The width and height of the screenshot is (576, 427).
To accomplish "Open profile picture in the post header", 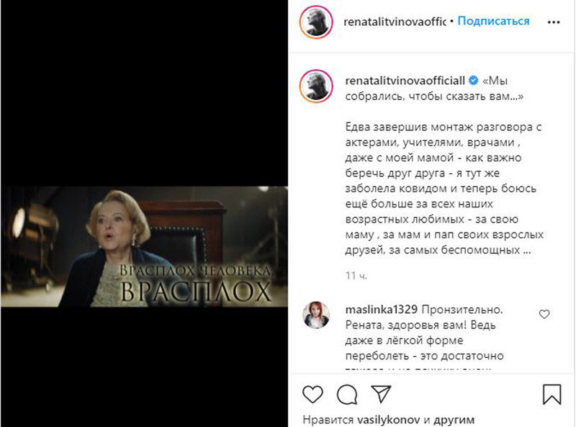I will [316, 22].
